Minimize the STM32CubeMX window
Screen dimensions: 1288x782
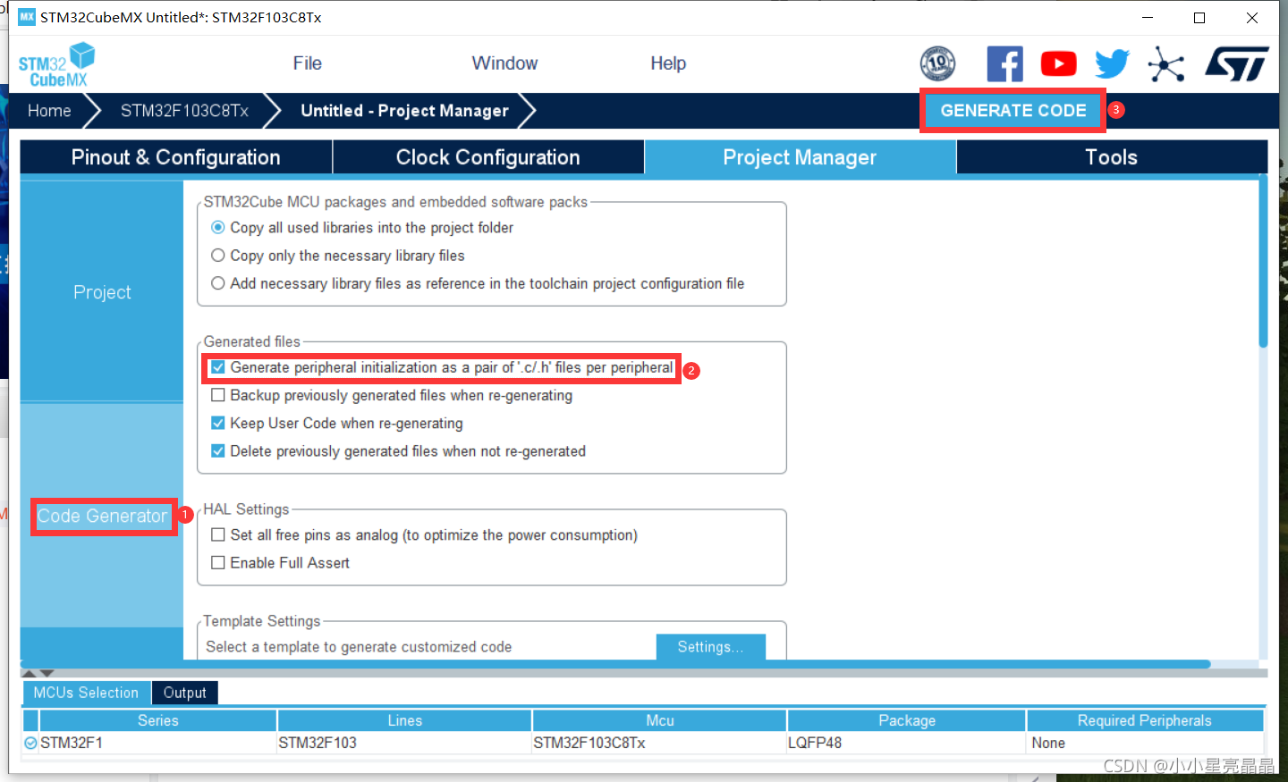point(1148,17)
